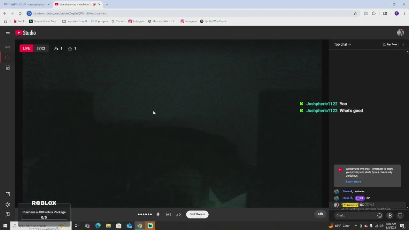Click the LIVE indicator badge
Image resolution: width=409 pixels, height=230 pixels.
tap(27, 49)
